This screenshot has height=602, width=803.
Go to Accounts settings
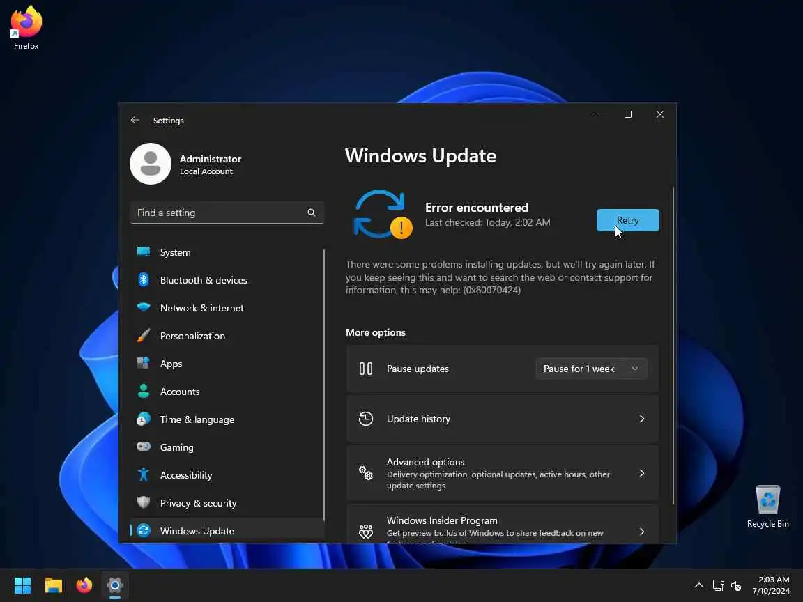[227, 392]
